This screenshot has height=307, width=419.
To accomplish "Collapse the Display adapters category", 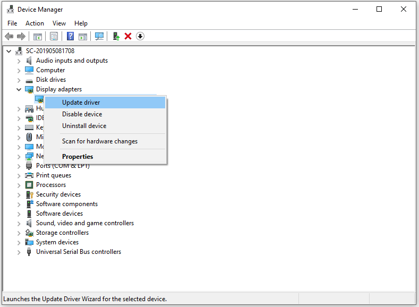I will (x=19, y=90).
